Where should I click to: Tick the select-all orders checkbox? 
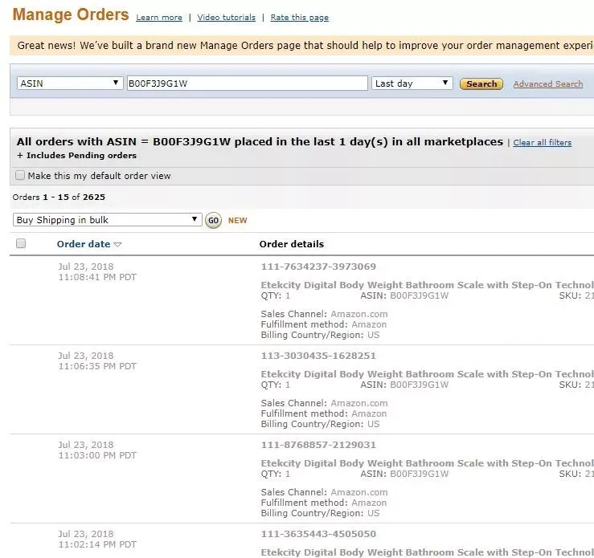pyautogui.click(x=21, y=243)
